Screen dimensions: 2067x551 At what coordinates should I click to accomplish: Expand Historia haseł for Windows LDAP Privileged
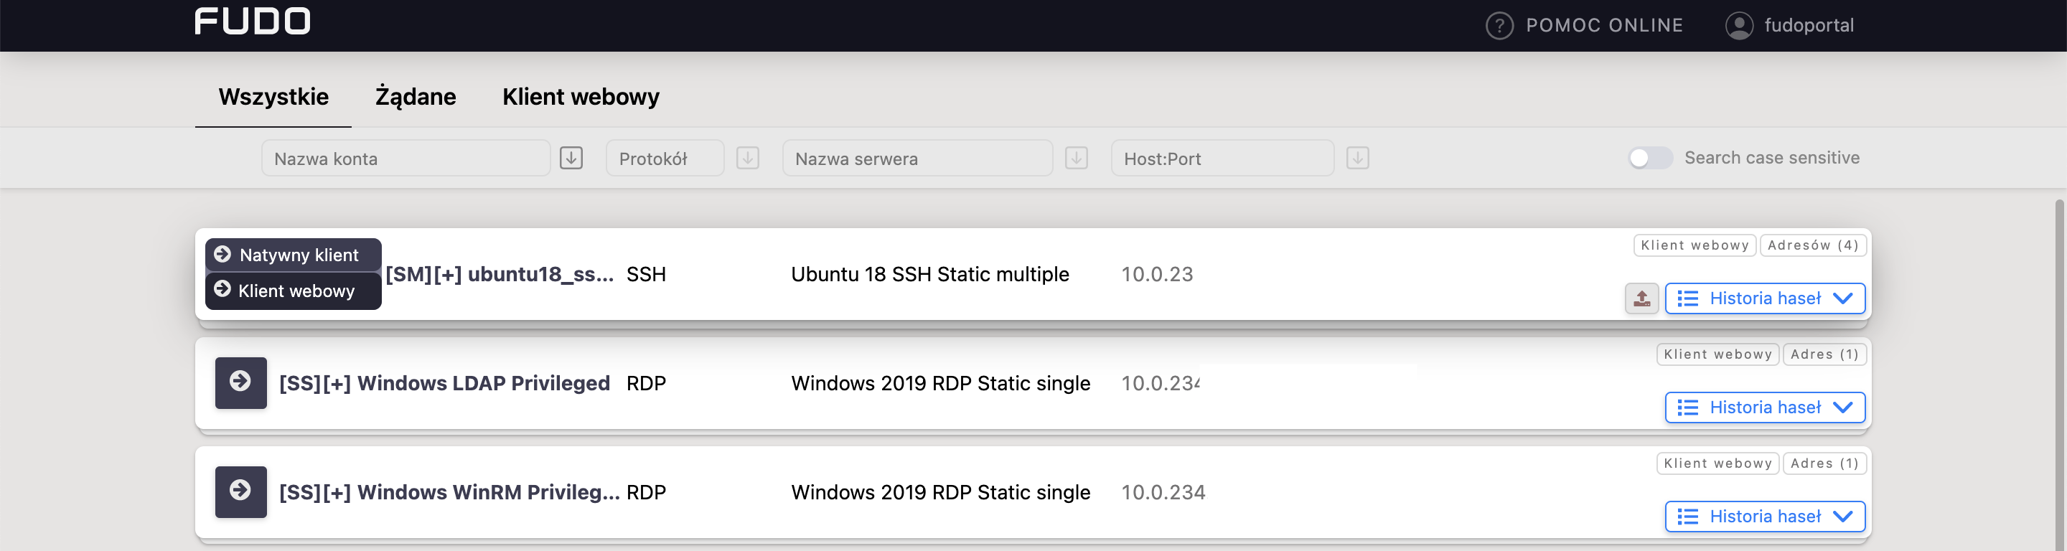pos(1763,408)
